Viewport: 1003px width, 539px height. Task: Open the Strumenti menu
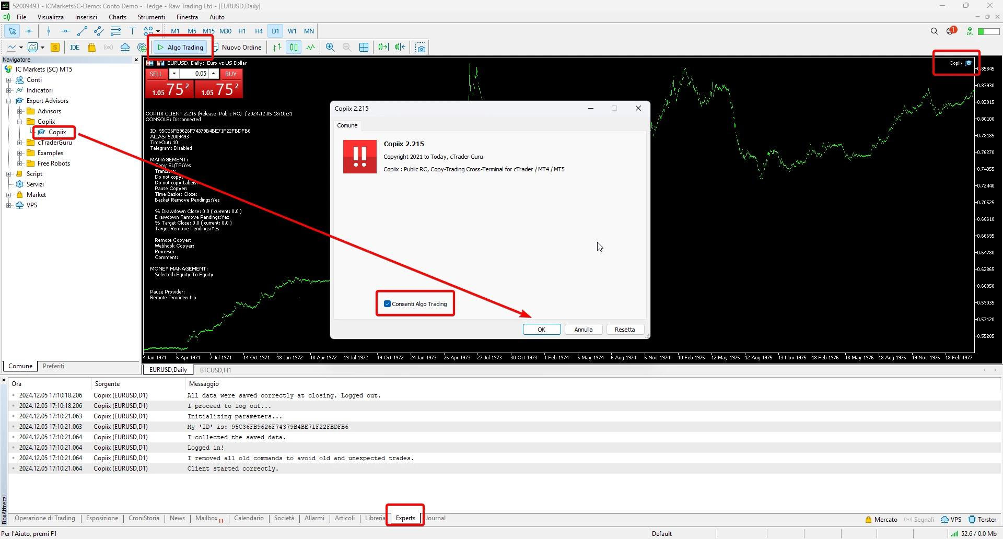tap(151, 17)
